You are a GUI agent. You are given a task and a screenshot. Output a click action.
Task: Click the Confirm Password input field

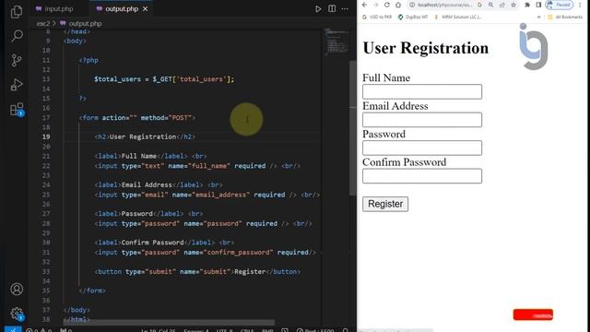click(x=422, y=176)
